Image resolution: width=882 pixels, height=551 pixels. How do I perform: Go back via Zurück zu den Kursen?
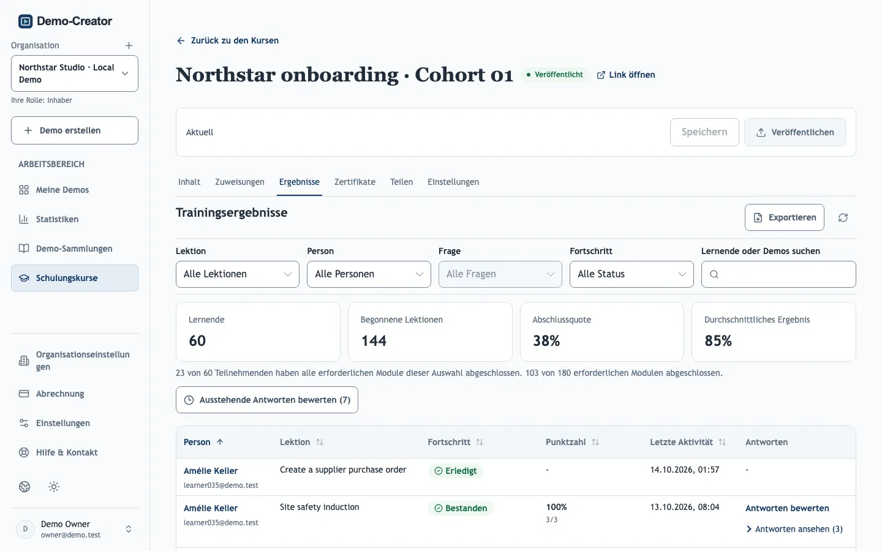227,40
